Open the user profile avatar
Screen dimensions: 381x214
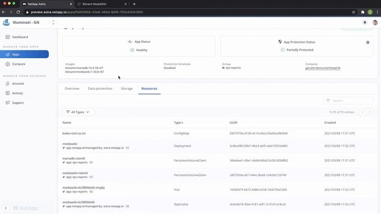click(x=375, y=23)
